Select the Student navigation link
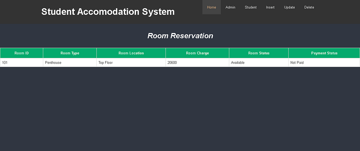The width and height of the screenshot is (360, 151). pyautogui.click(x=250, y=7)
